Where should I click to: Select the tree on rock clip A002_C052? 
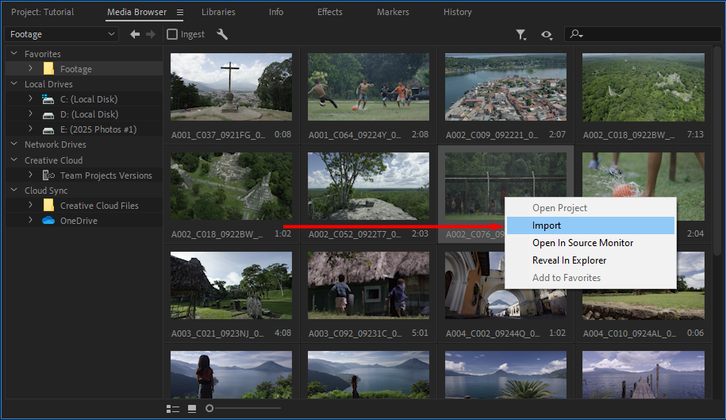click(368, 187)
